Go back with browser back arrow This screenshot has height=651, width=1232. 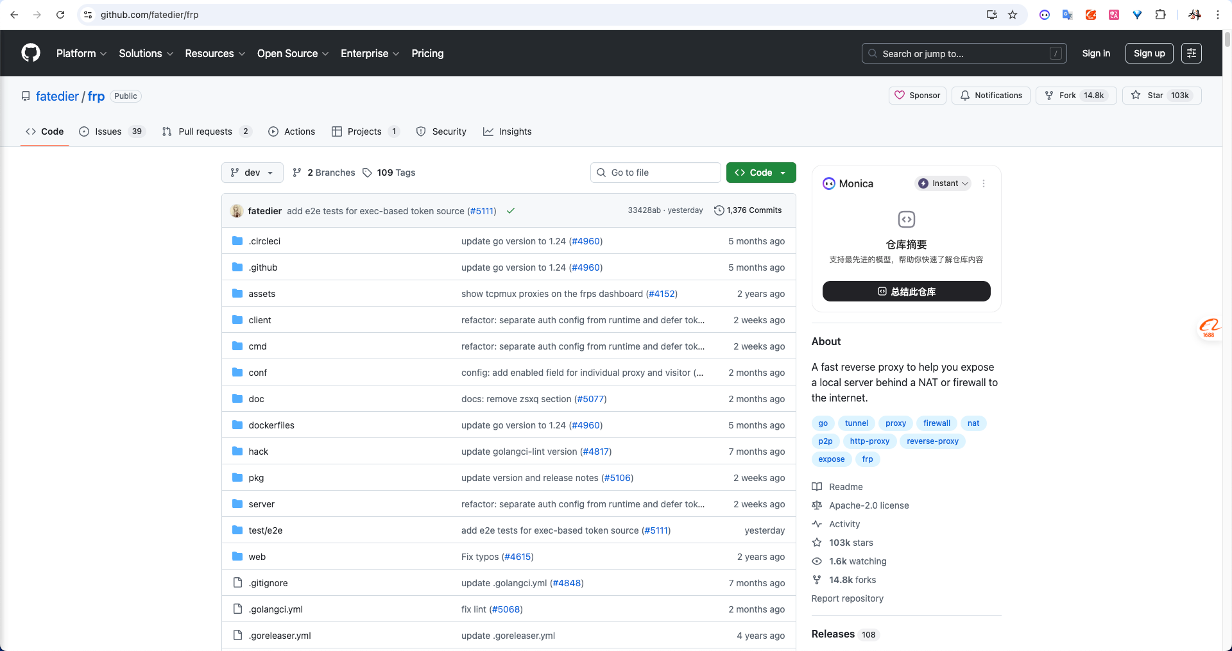click(14, 15)
